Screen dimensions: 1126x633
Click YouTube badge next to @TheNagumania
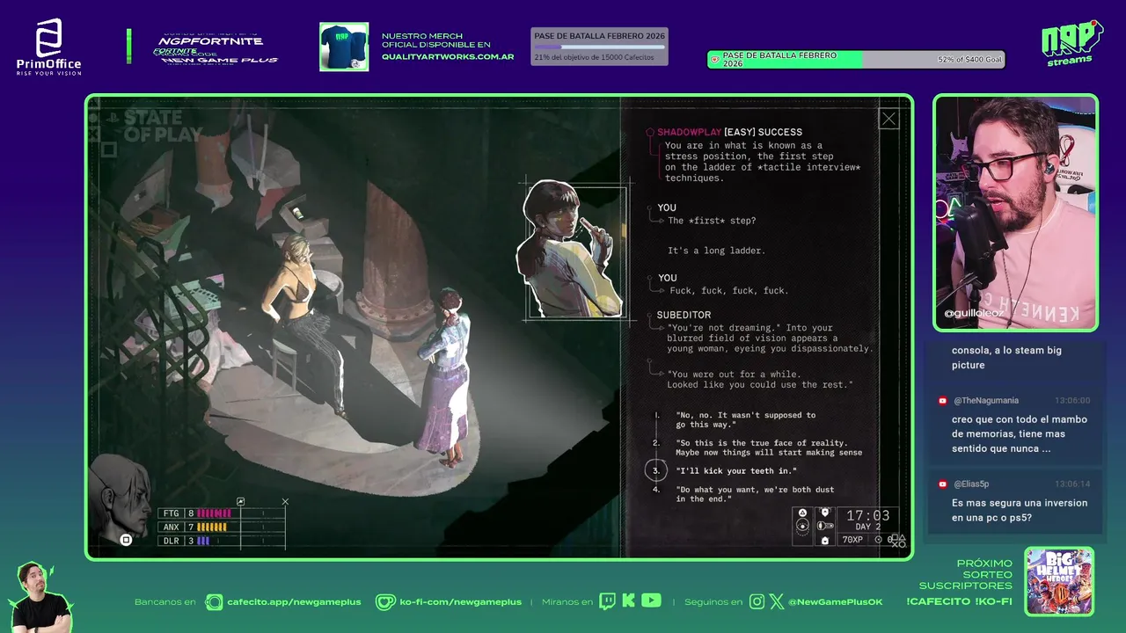click(943, 401)
